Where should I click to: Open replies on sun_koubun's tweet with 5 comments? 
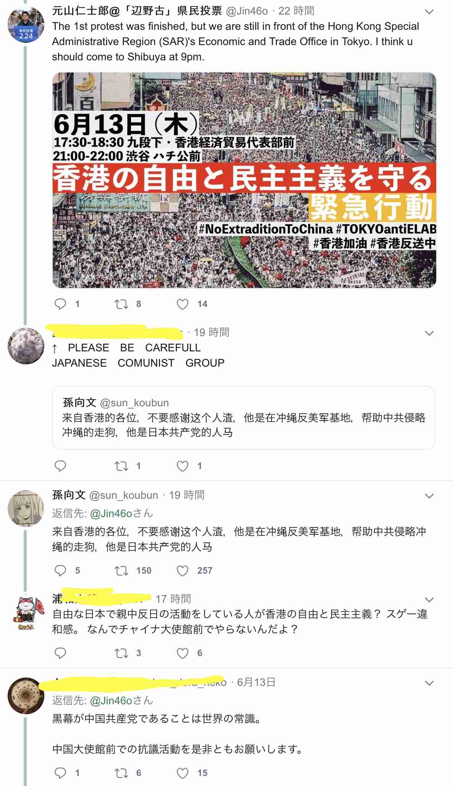point(60,571)
